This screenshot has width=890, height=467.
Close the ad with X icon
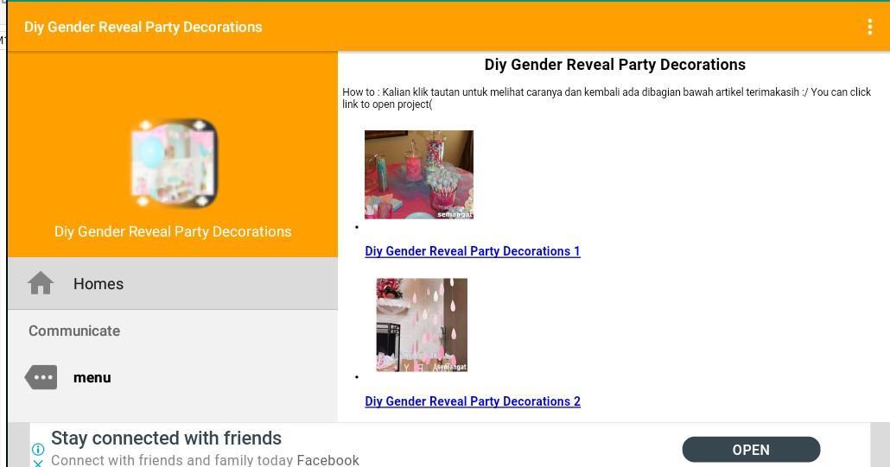[38, 463]
